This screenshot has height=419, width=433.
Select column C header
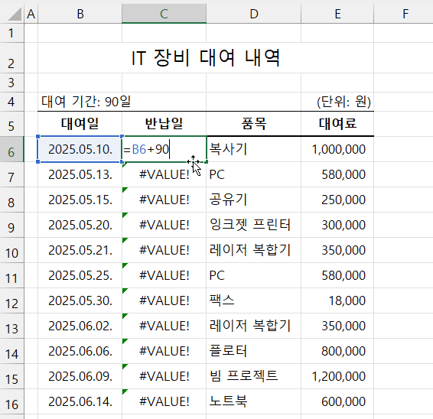(164, 14)
